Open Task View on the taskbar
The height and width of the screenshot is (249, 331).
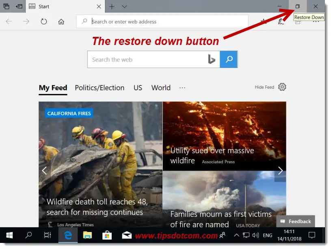[47, 235]
